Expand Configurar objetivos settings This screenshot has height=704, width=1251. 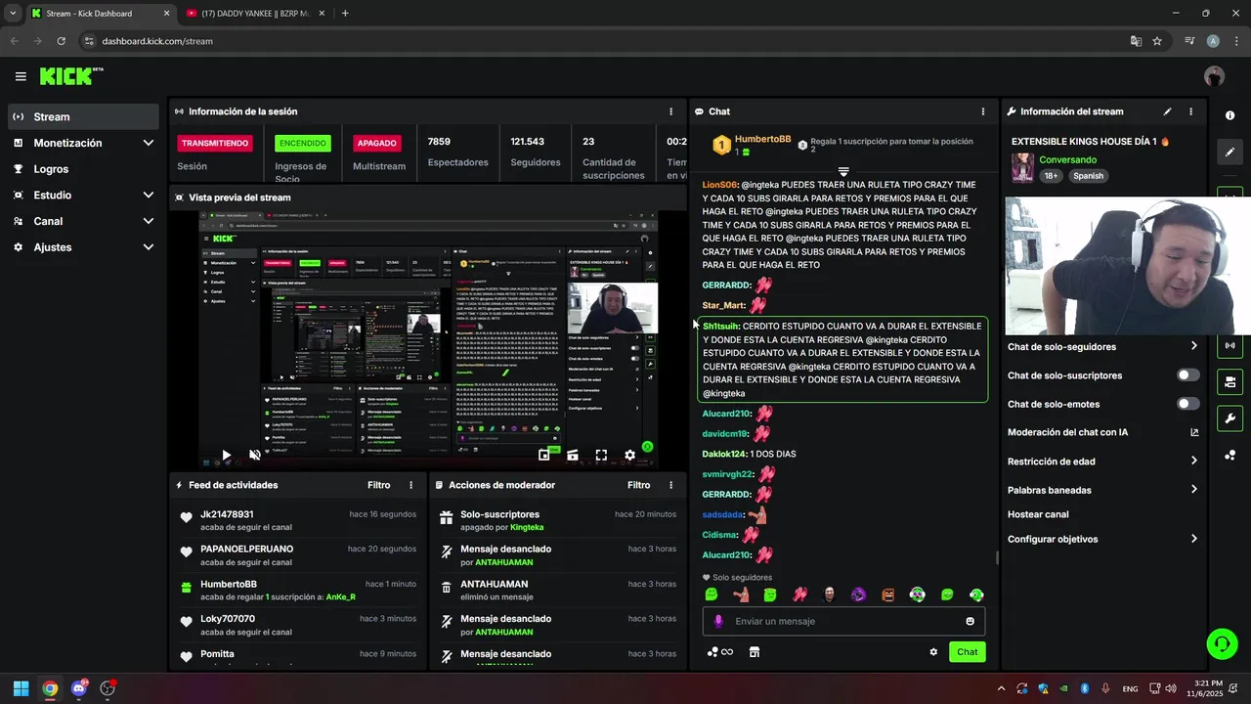[x=1102, y=539]
